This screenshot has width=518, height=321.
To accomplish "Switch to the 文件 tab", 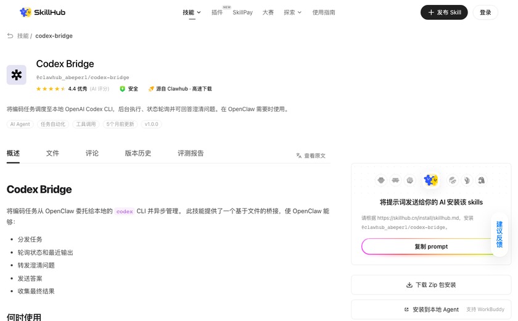I will pos(52,153).
